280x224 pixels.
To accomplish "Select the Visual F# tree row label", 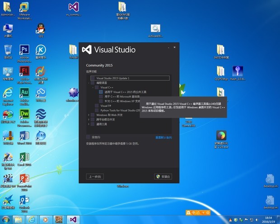I will click(106, 106).
